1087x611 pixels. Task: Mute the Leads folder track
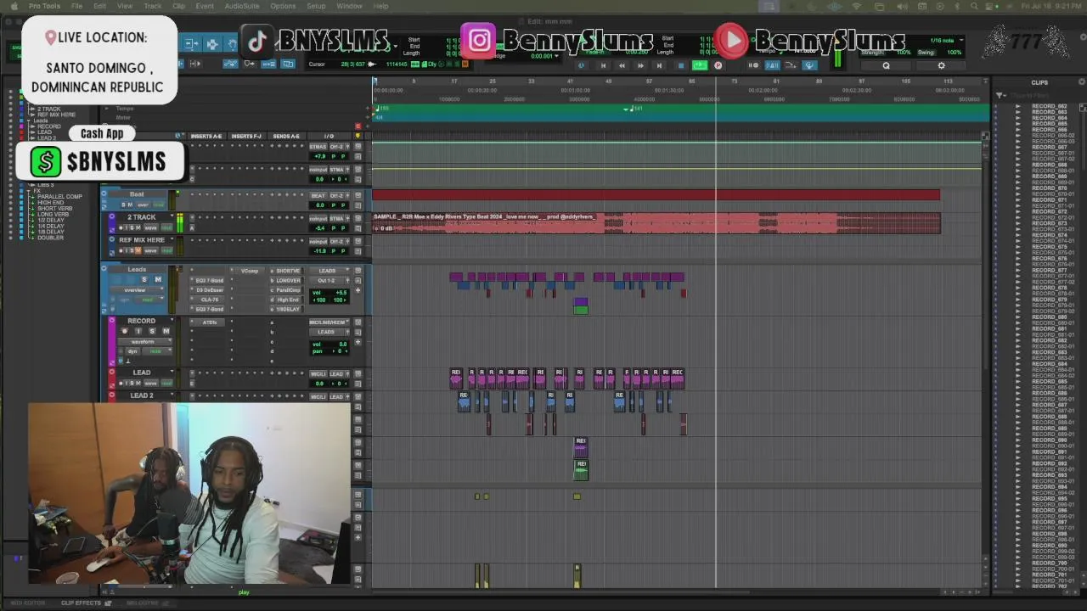[158, 279]
